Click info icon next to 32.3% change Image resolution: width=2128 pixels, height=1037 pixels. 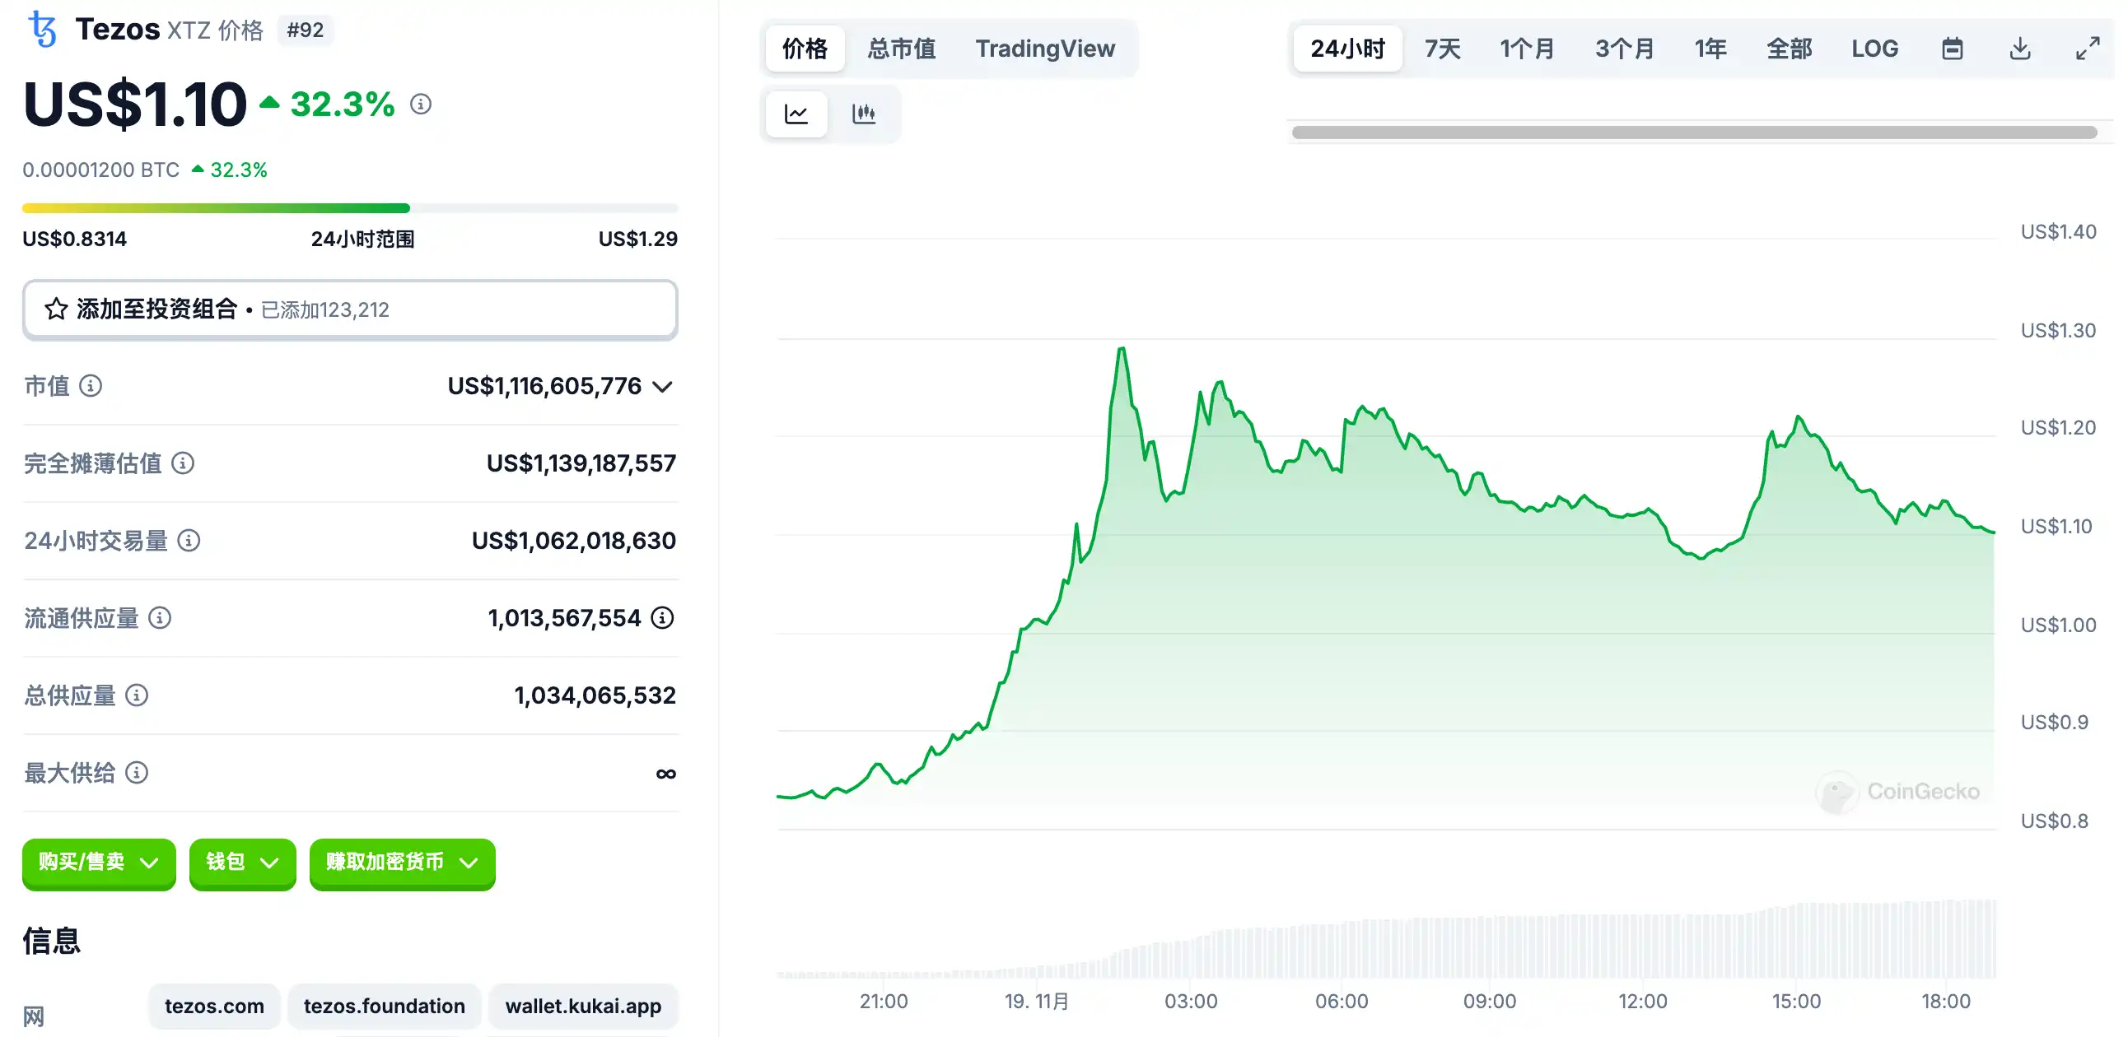[421, 104]
